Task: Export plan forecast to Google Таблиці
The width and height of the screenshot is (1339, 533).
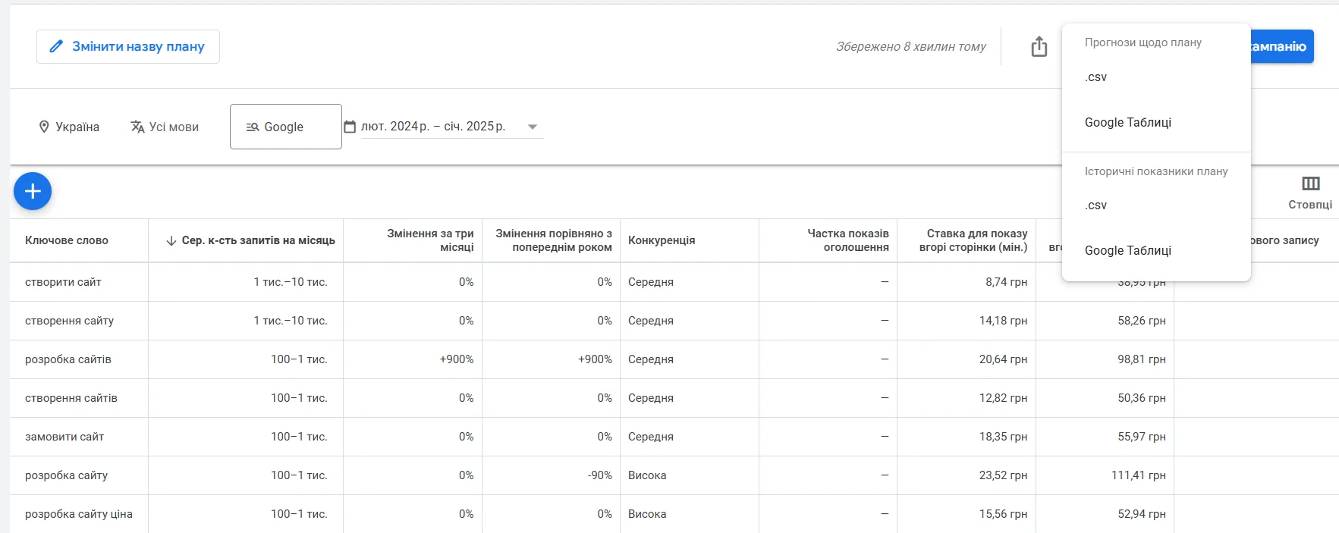Action: pyautogui.click(x=1127, y=122)
